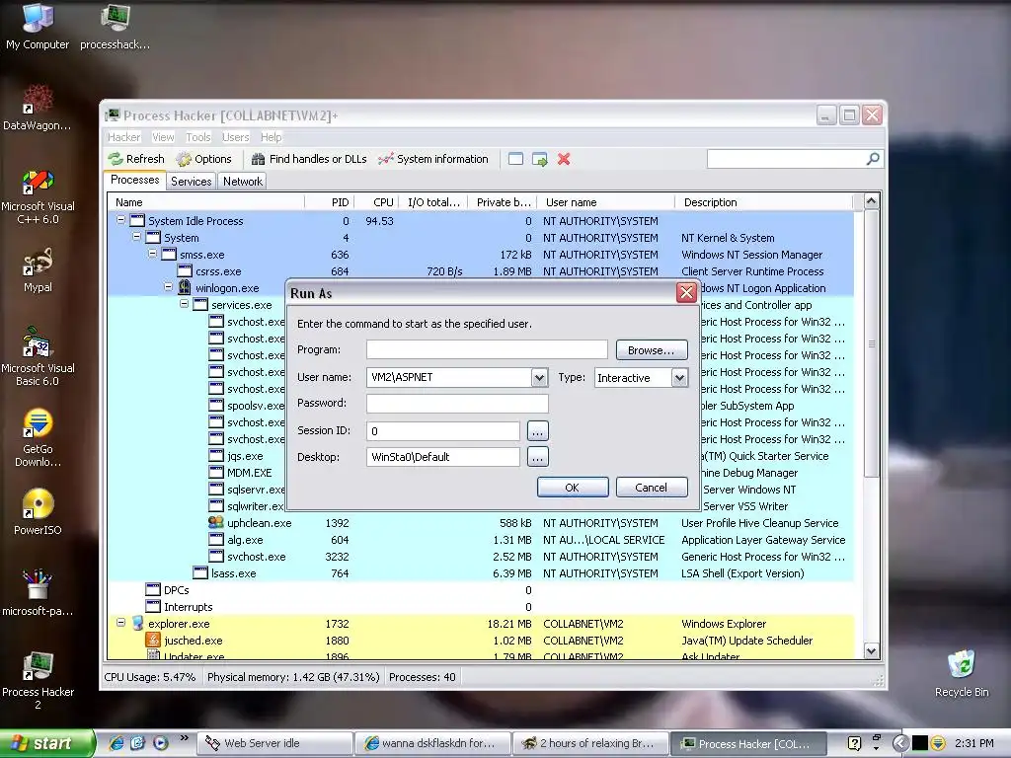
Task: Open the Type dropdown showing Interactive
Action: [x=679, y=378]
